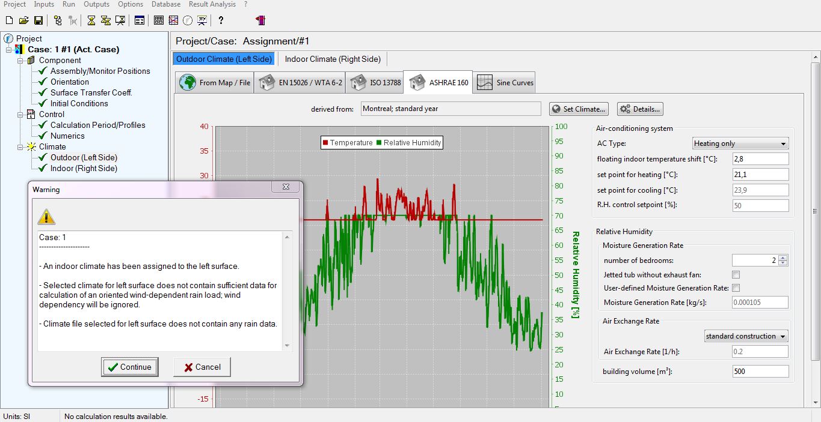Image resolution: width=821 pixels, height=422 pixels.
Task: Enable Jetted tub without exhaust fan checkbox
Action: click(x=736, y=274)
